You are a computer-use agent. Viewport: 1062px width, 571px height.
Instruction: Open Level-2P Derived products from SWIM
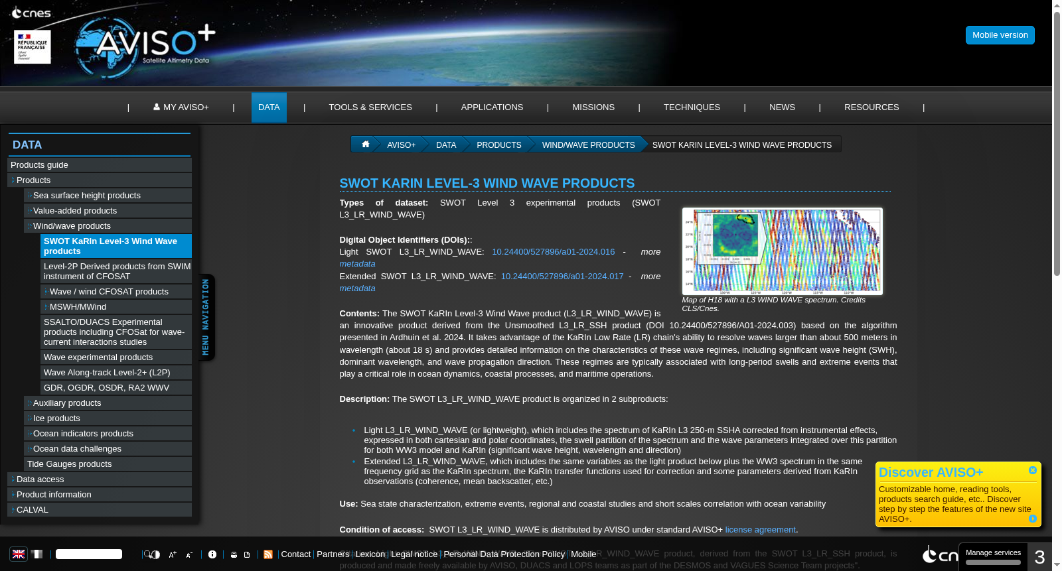tap(116, 271)
